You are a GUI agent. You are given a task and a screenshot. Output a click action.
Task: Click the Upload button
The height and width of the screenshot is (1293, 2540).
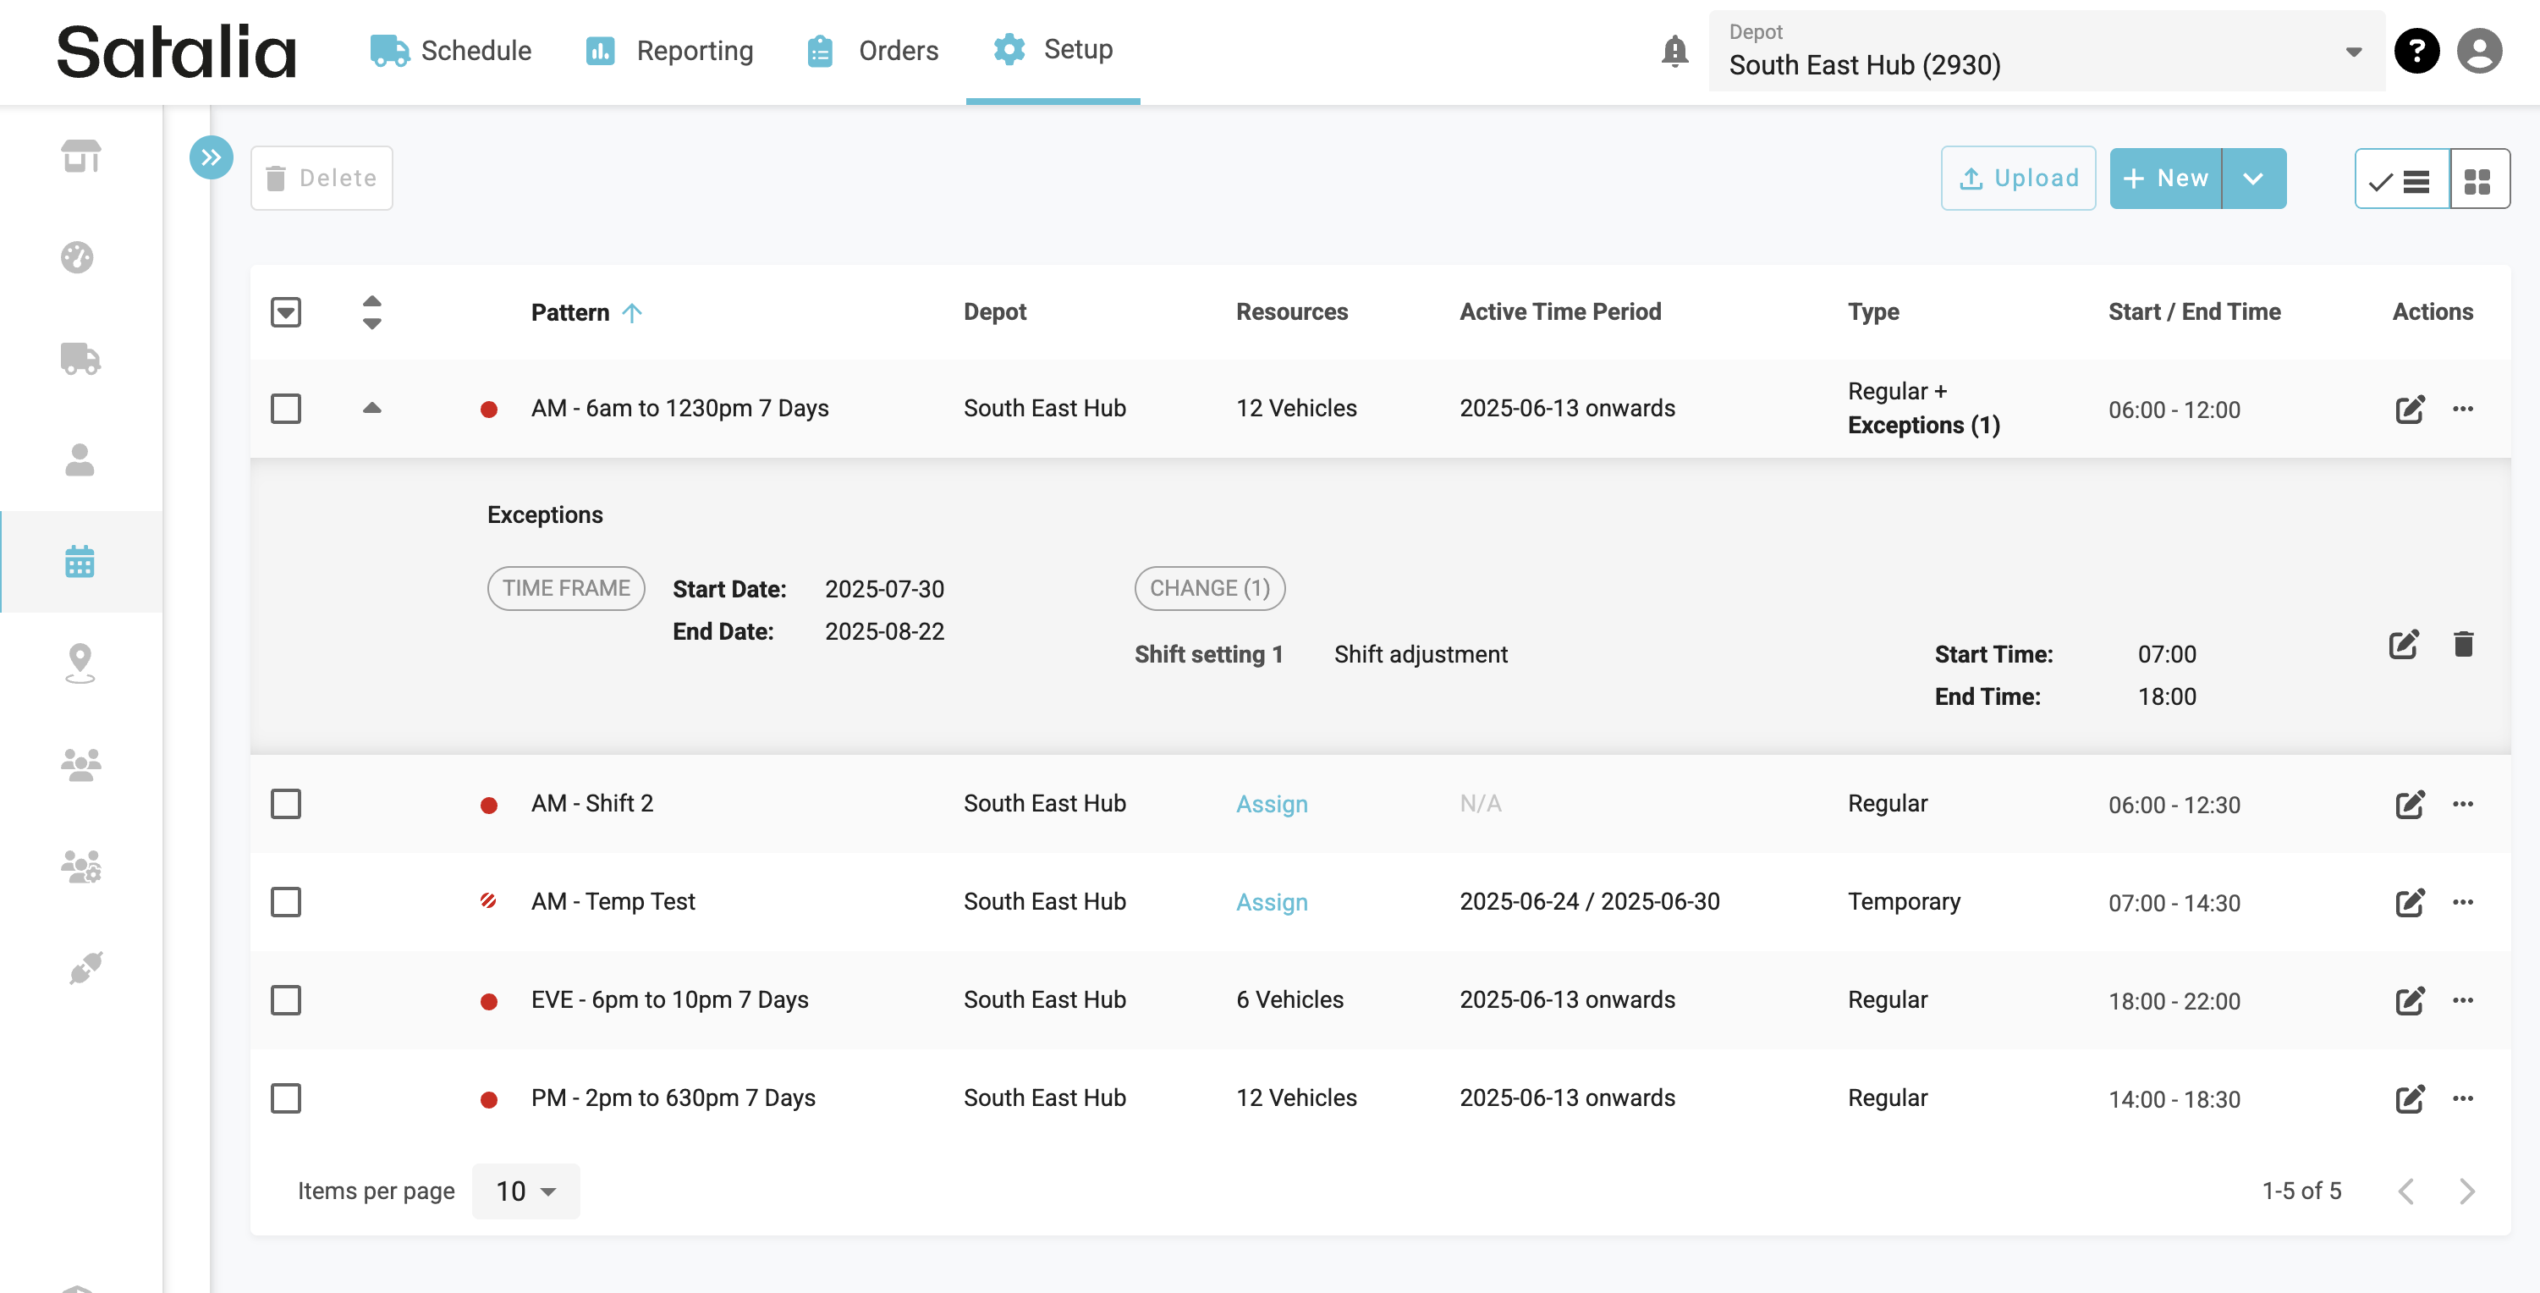point(2017,179)
